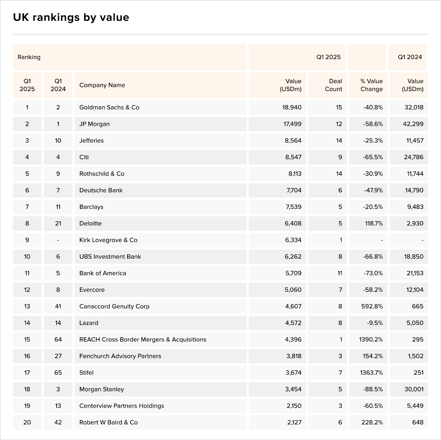Image resolution: width=441 pixels, height=440 pixels.
Task: Click REACH Cross Border Mergers & Acquisitions
Action: tap(142, 340)
